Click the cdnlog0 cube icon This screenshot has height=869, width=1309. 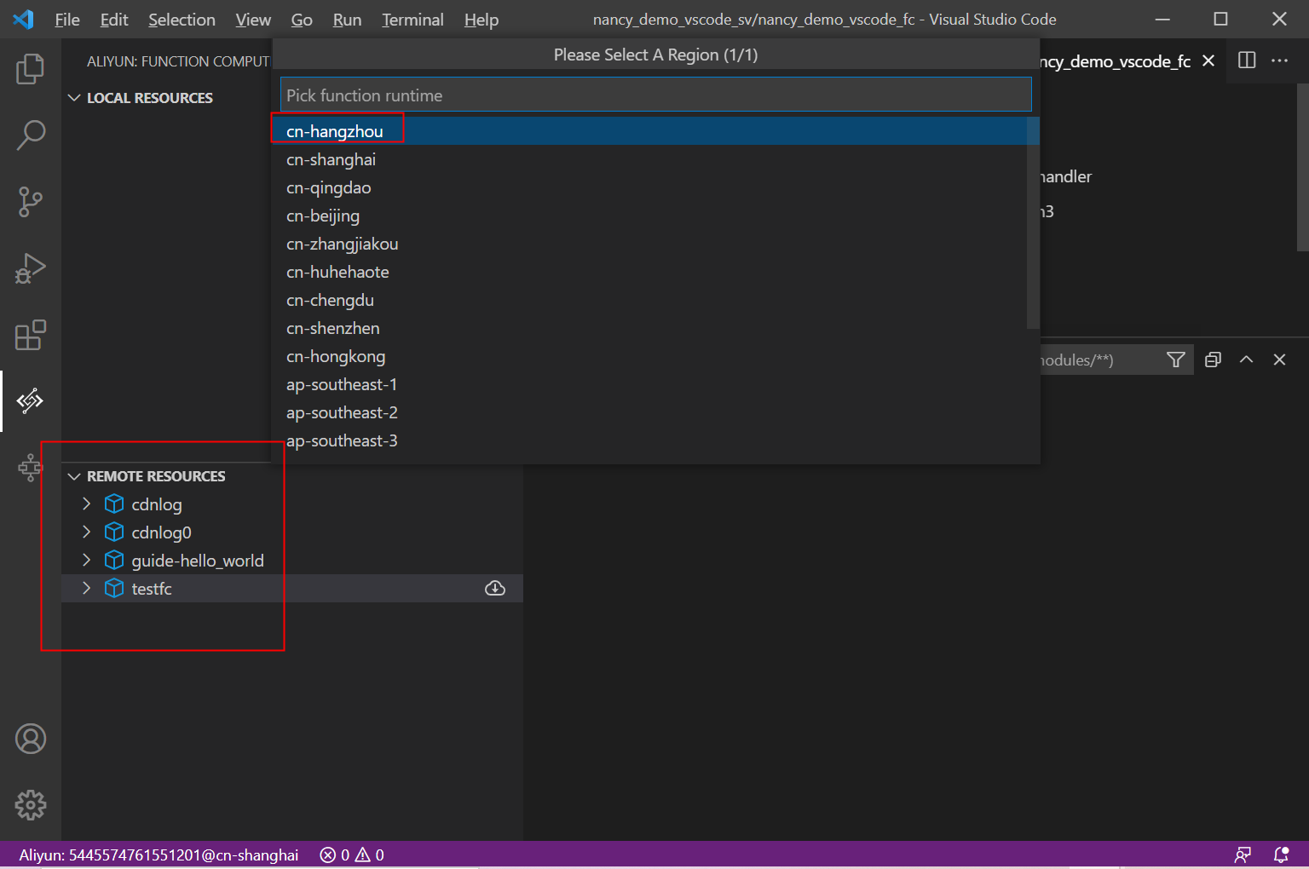click(114, 532)
